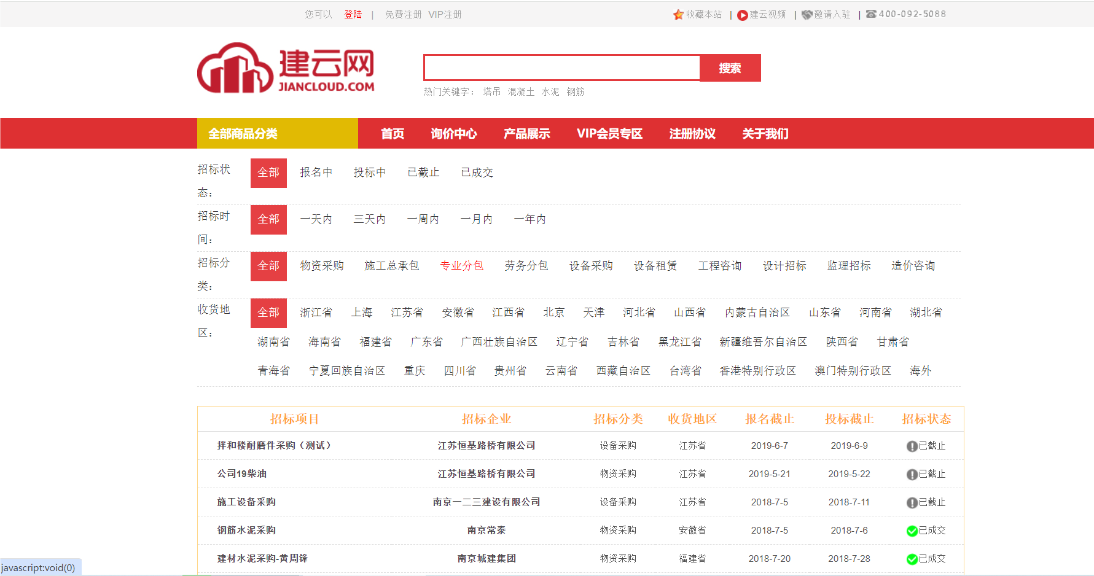1094x576 pixels.
Task: Open tender 施工设备采购
Action: coord(246,502)
